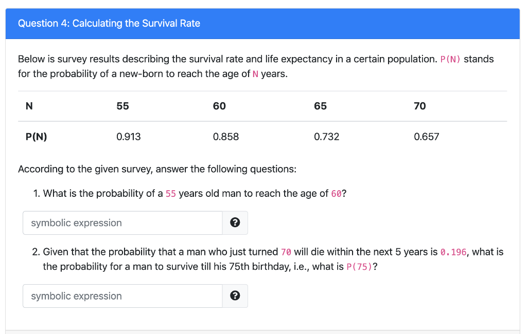Click the probability value 0.858 in the table
The height and width of the screenshot is (334, 527).
[226, 137]
